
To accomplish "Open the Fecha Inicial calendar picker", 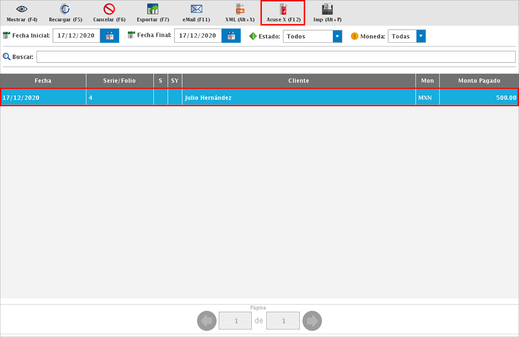I will pyautogui.click(x=110, y=36).
